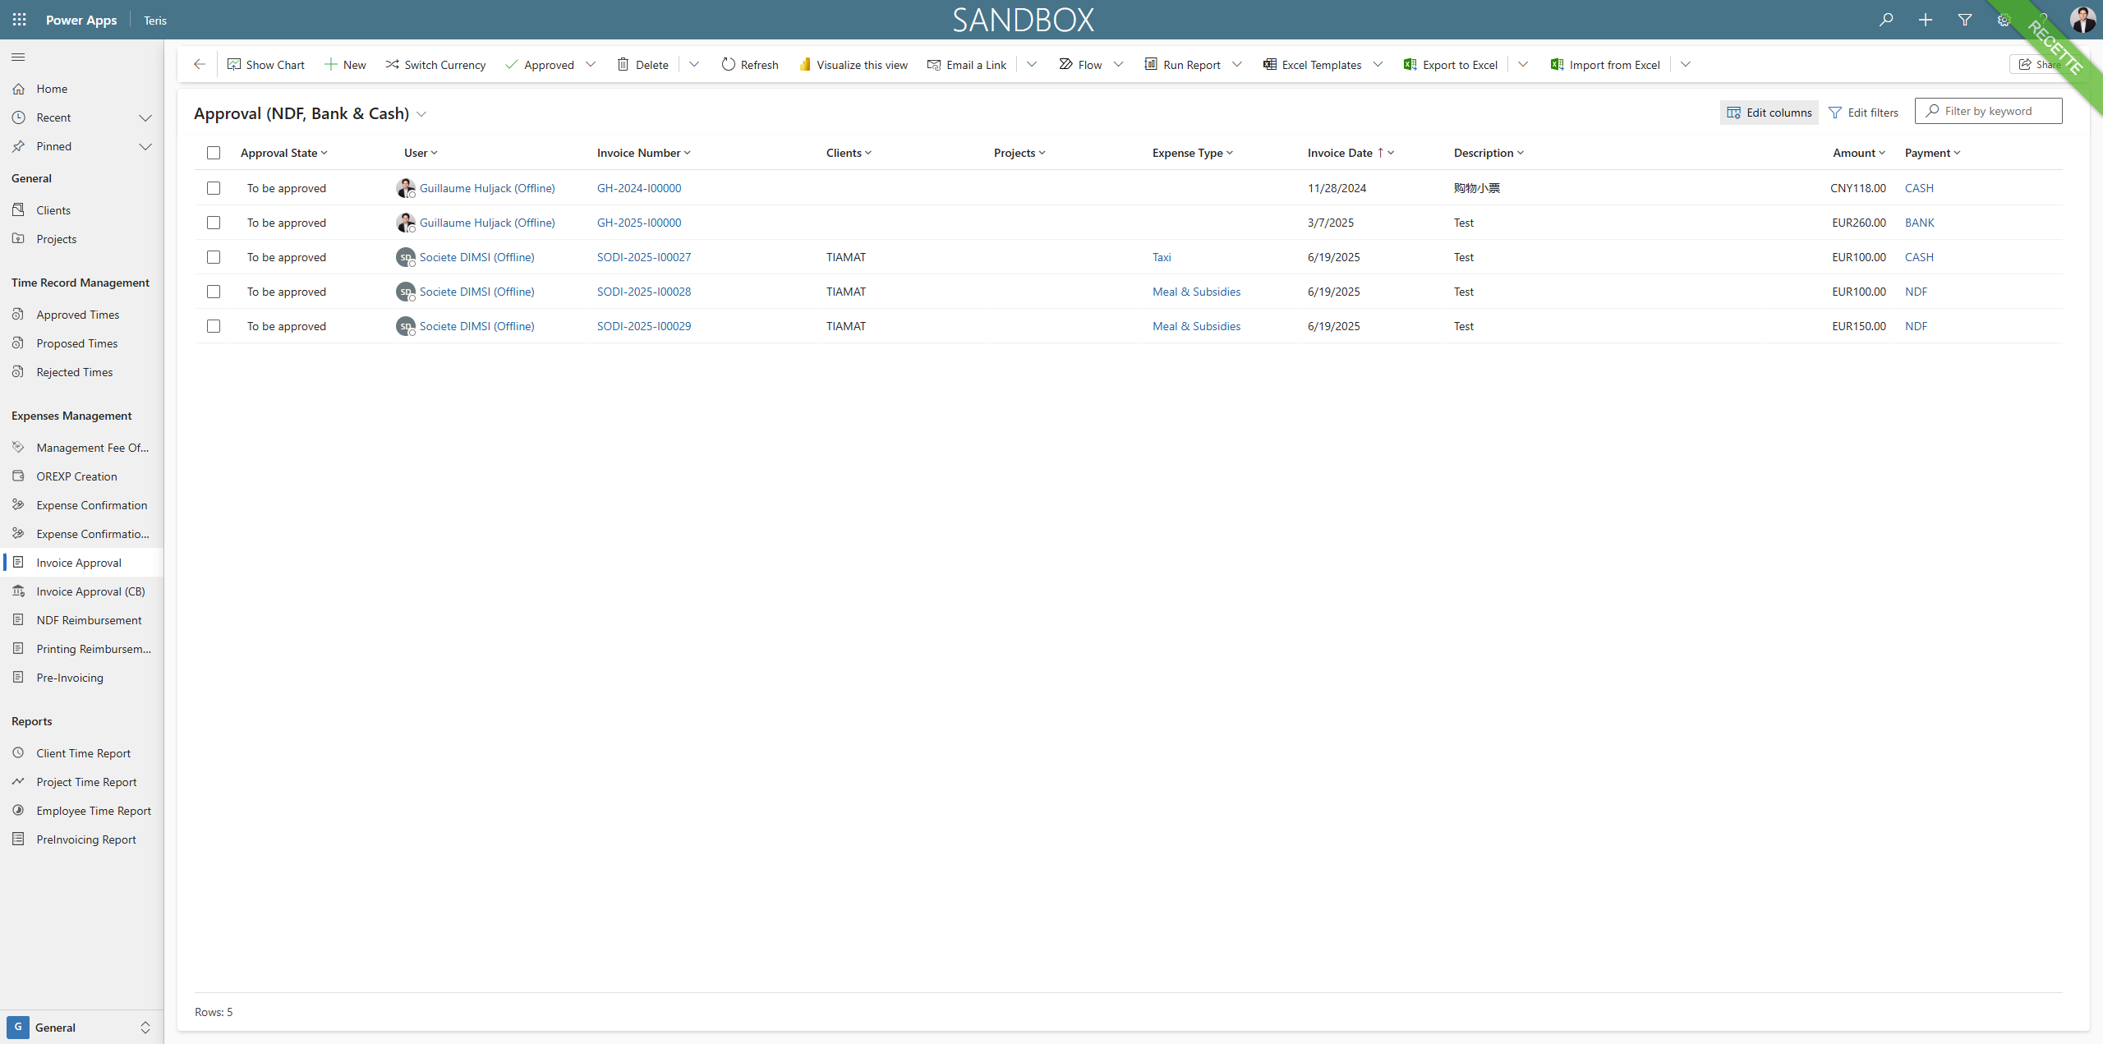Select the SODI-2025-I00028 row checkbox
The width and height of the screenshot is (2103, 1044).
[x=214, y=292]
